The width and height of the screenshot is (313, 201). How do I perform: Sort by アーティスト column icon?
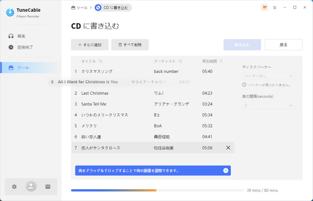tap(180, 61)
